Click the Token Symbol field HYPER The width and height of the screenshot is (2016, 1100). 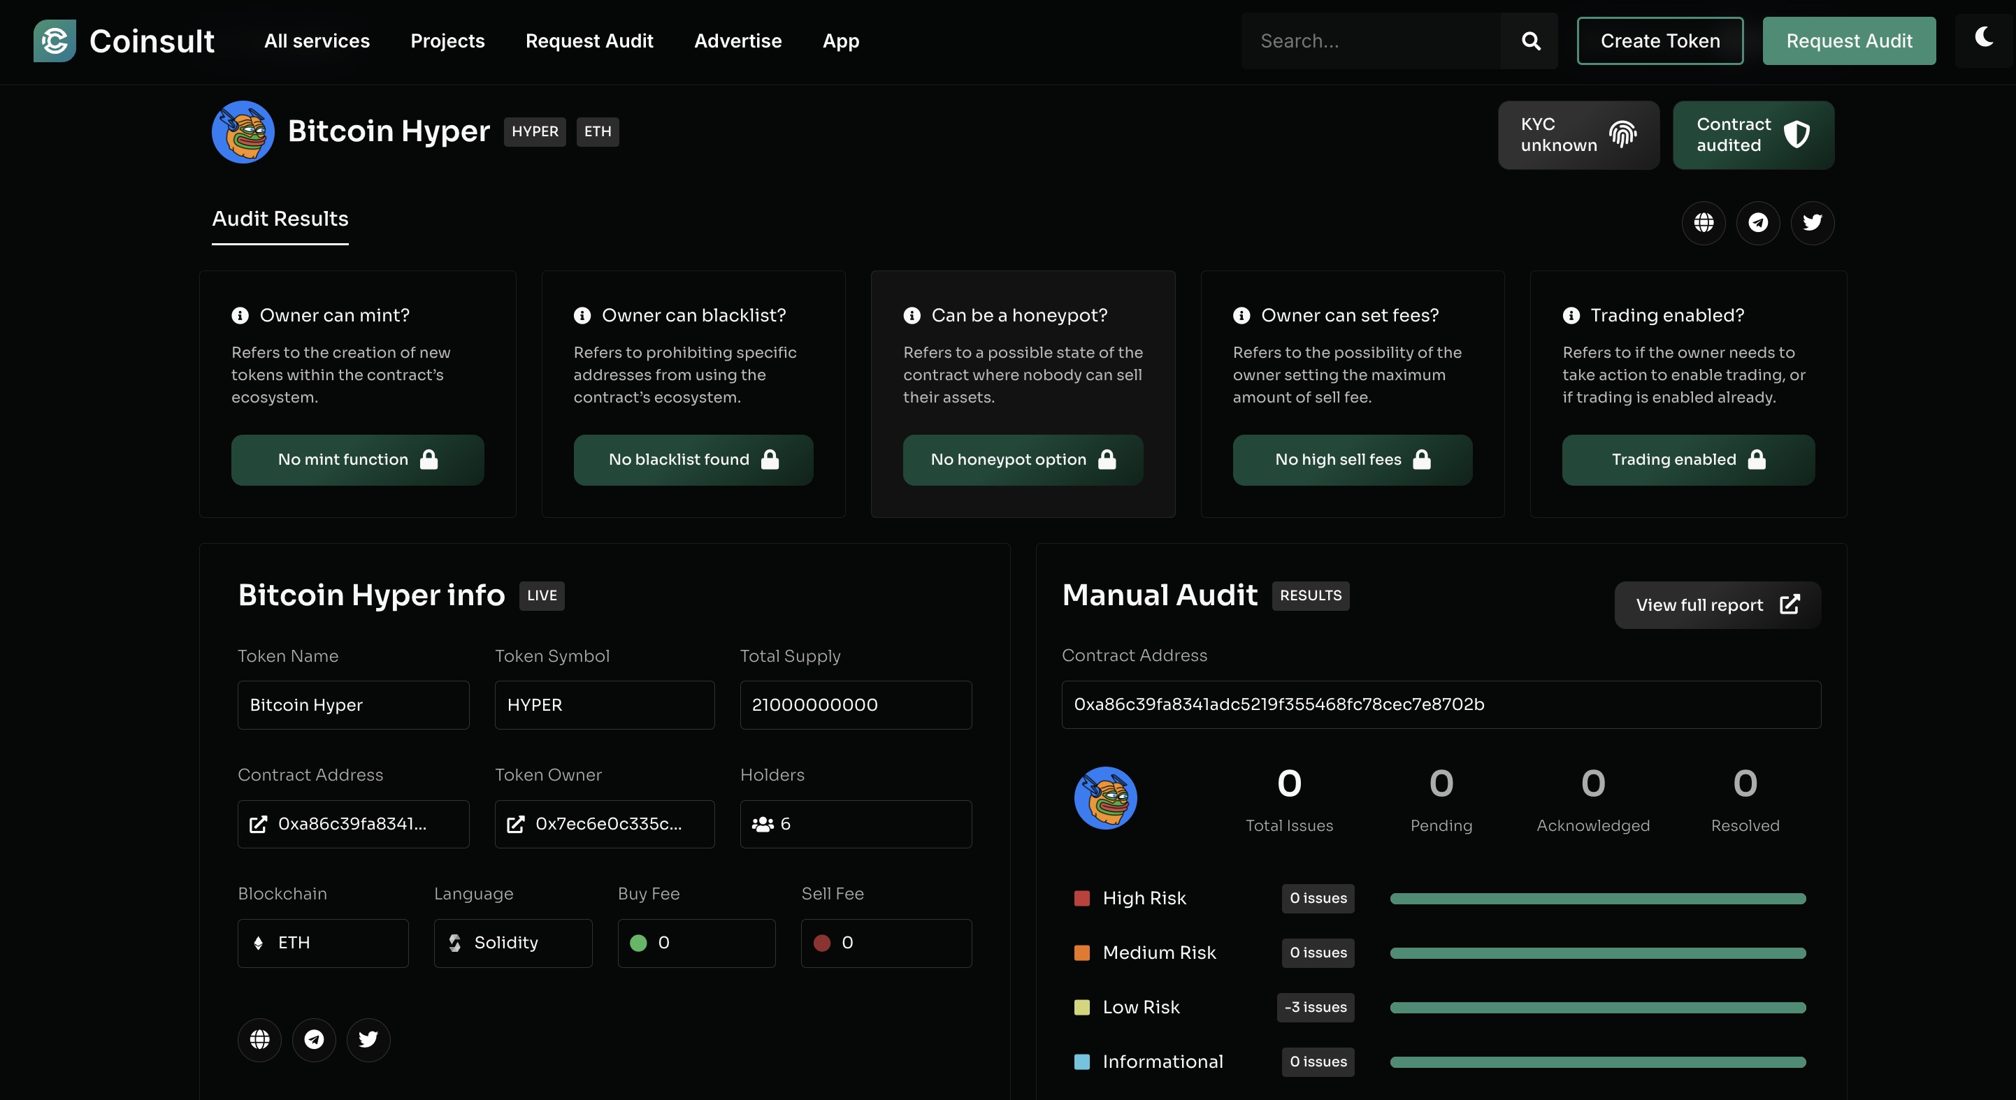click(605, 705)
